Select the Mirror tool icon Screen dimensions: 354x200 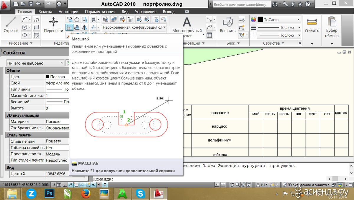point(85,27)
